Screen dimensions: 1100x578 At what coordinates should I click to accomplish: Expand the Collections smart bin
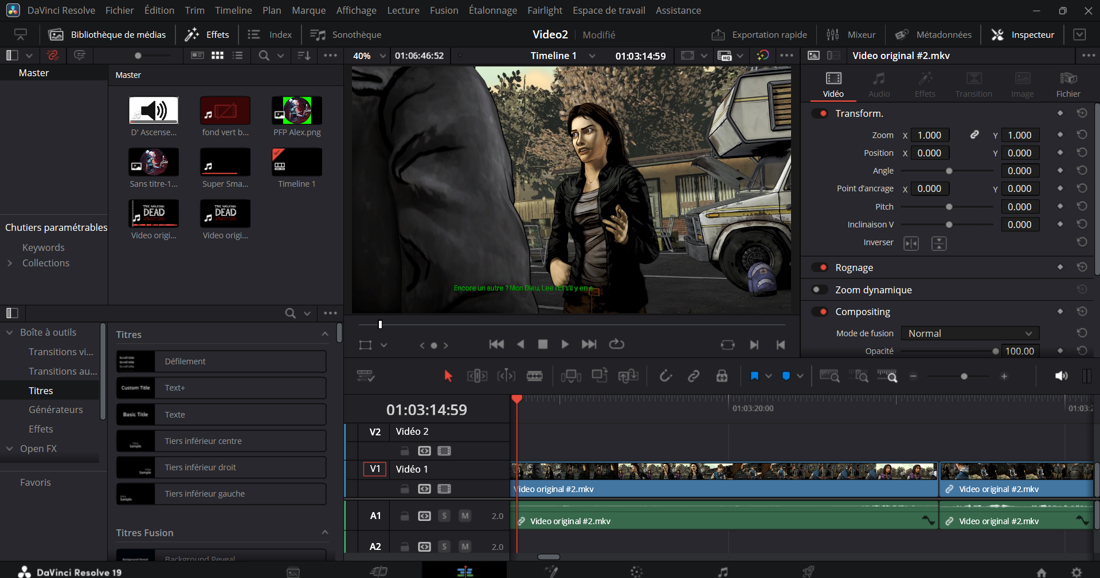click(x=10, y=263)
